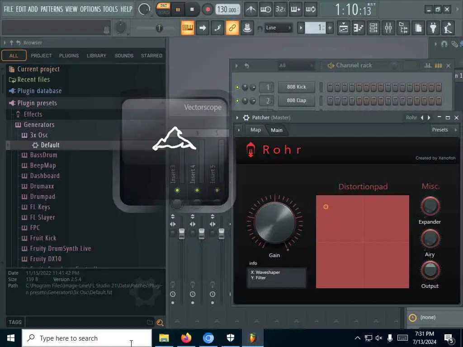Open FL Studio from the Windows taskbar
The image size is (463, 347).
click(252, 338)
